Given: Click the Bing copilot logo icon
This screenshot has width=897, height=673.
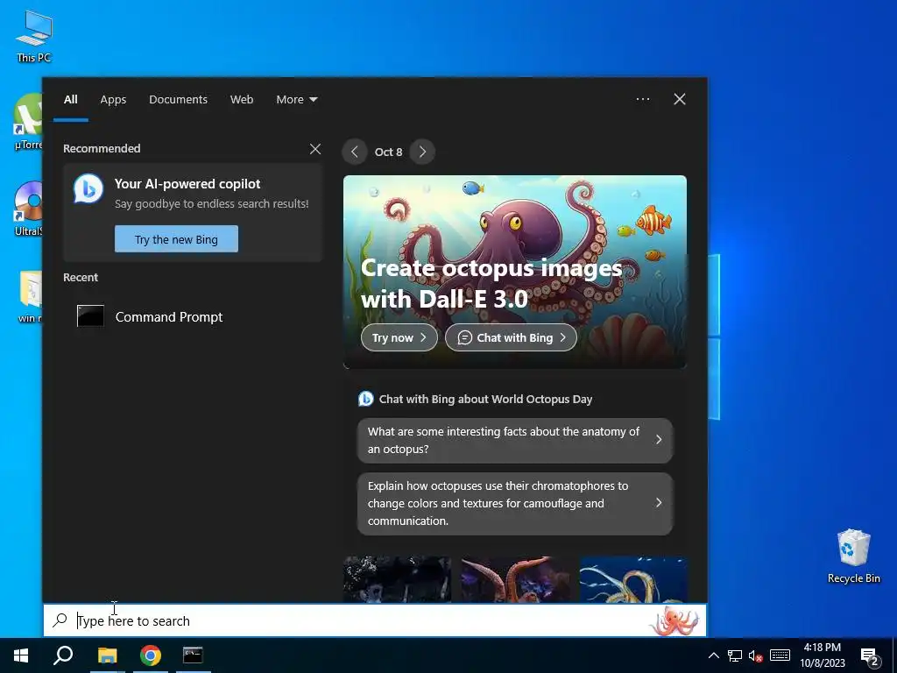Looking at the screenshot, I should (x=88, y=189).
